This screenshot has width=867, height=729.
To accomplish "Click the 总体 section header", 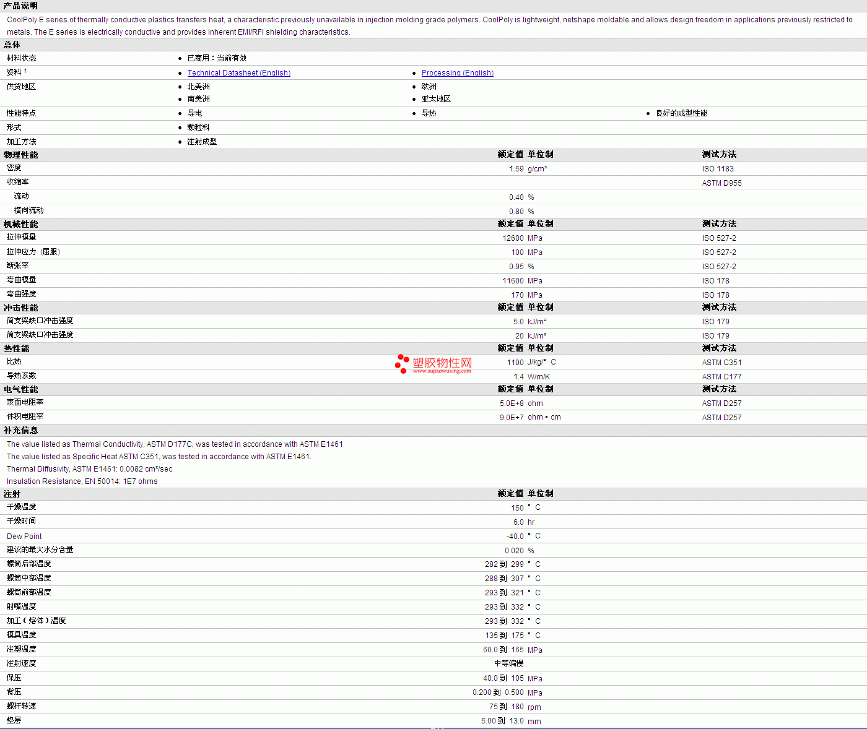I will [x=12, y=45].
